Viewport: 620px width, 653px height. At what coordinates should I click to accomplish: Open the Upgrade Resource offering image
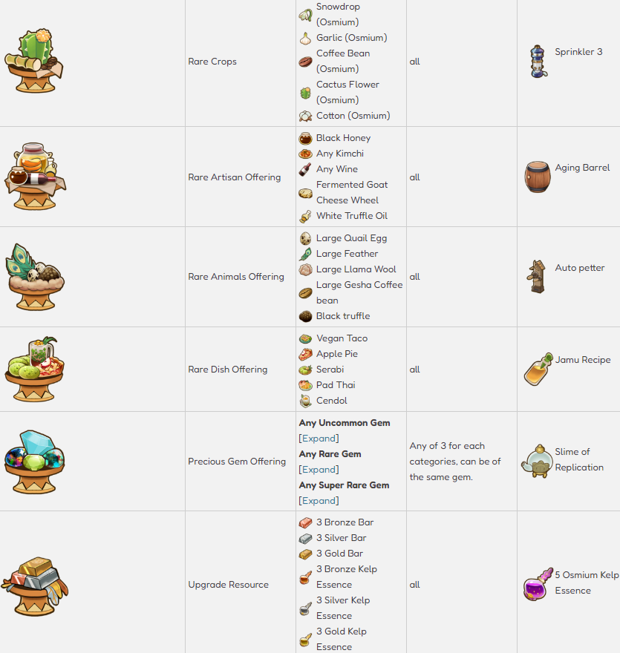point(33,584)
